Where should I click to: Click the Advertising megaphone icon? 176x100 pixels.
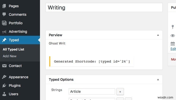tap(4, 32)
